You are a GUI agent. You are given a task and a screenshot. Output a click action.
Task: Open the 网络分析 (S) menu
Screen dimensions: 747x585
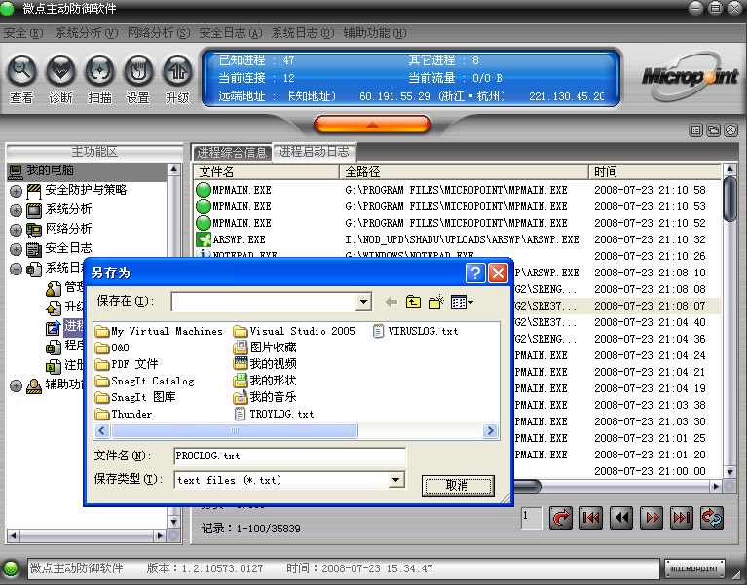click(159, 33)
